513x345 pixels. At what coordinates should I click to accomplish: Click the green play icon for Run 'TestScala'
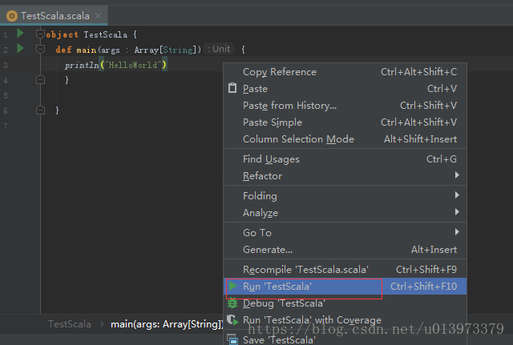pyautogui.click(x=232, y=287)
